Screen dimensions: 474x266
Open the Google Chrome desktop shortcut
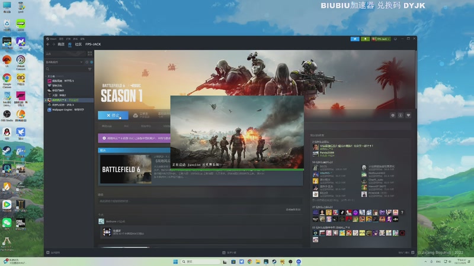(x=7, y=80)
